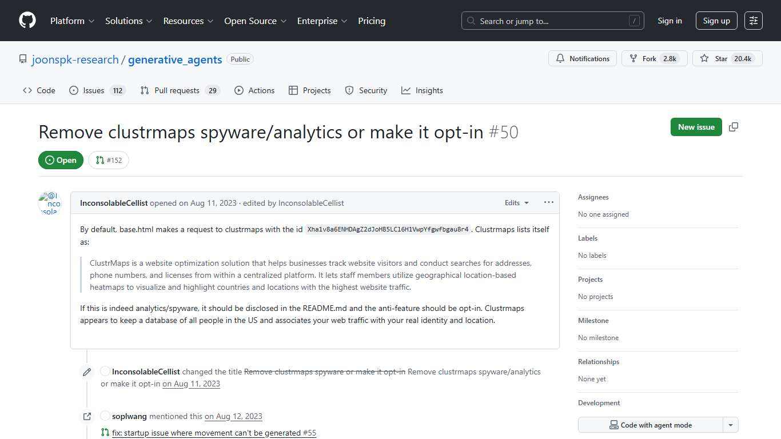Toggle Notifications subscription for this issue
781x439 pixels.
[x=582, y=58]
